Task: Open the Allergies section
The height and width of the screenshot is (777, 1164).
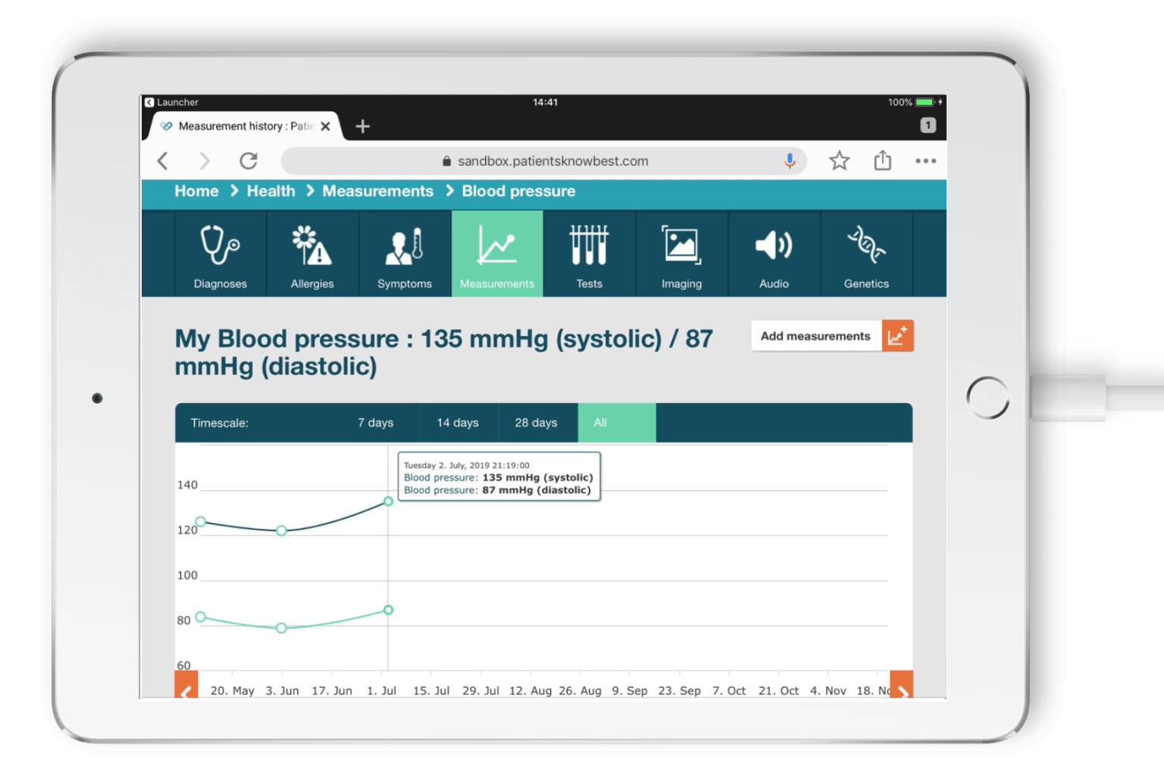Action: click(312, 254)
